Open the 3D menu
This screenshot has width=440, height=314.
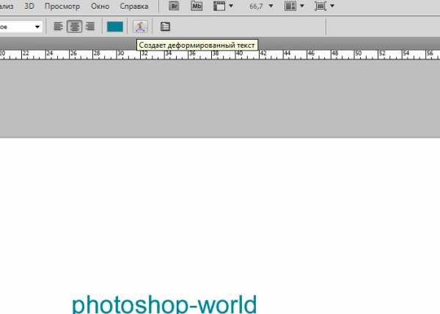[29, 6]
